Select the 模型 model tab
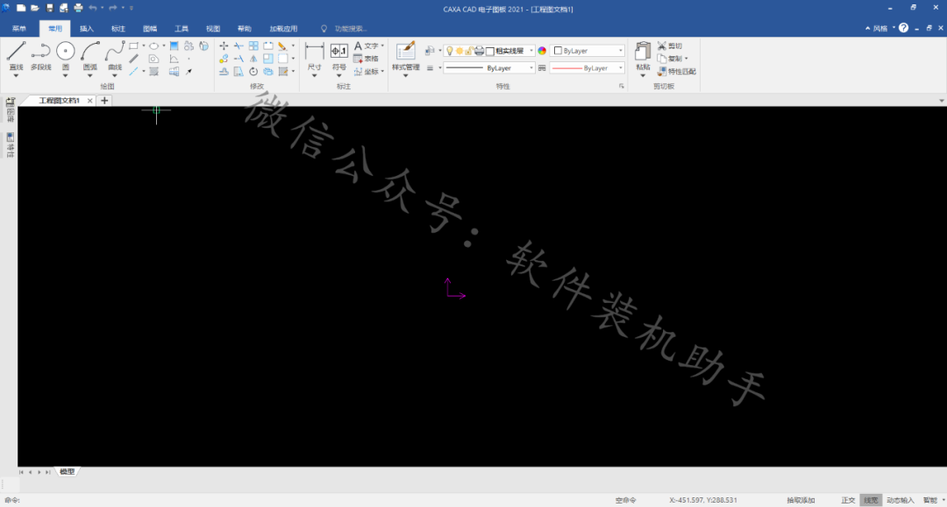The width and height of the screenshot is (947, 507). (x=67, y=471)
